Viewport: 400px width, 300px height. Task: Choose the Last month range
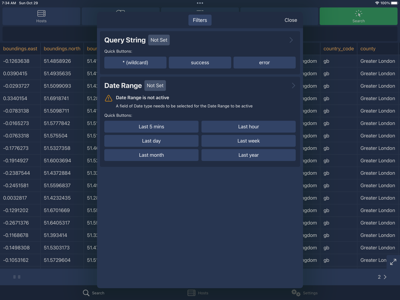(x=152, y=155)
